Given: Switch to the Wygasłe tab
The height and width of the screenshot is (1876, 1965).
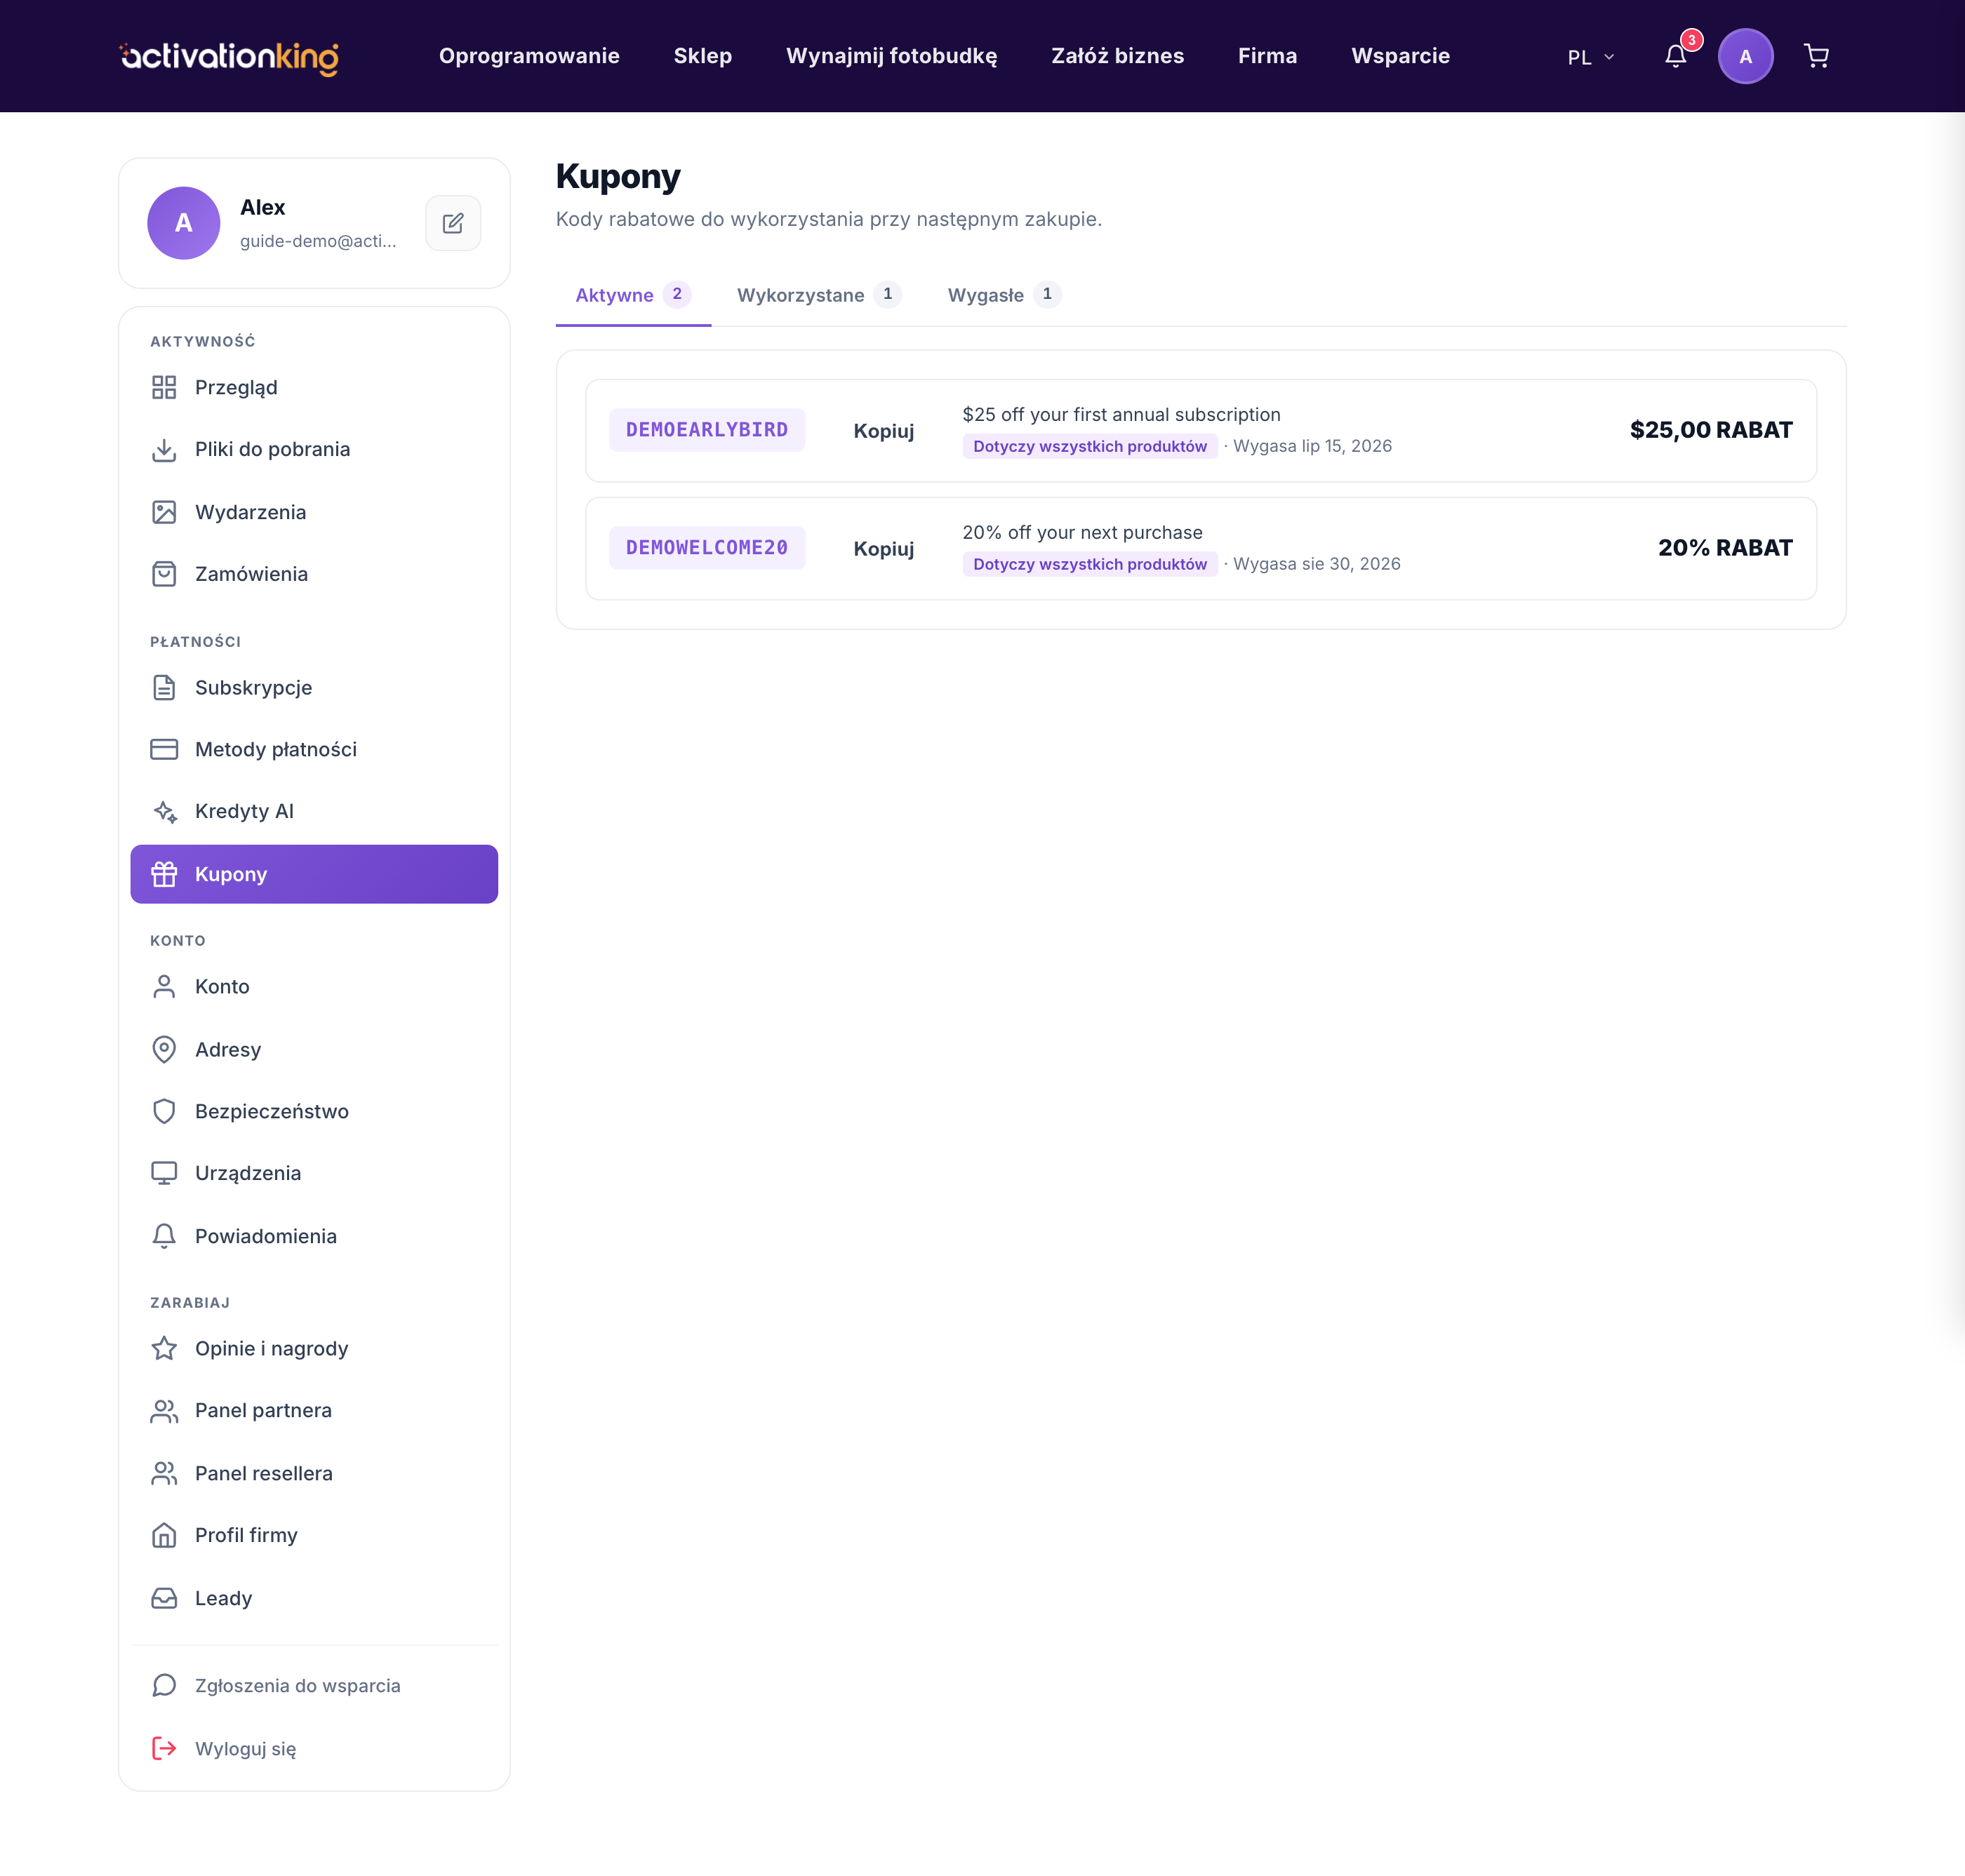Looking at the screenshot, I should coord(1004,295).
